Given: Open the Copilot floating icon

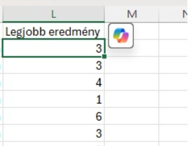Looking at the screenshot, I should (x=121, y=36).
